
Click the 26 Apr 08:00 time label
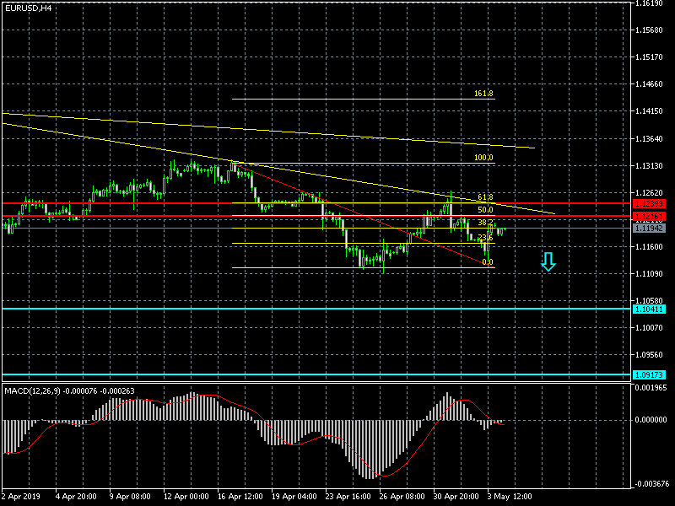tap(402, 496)
